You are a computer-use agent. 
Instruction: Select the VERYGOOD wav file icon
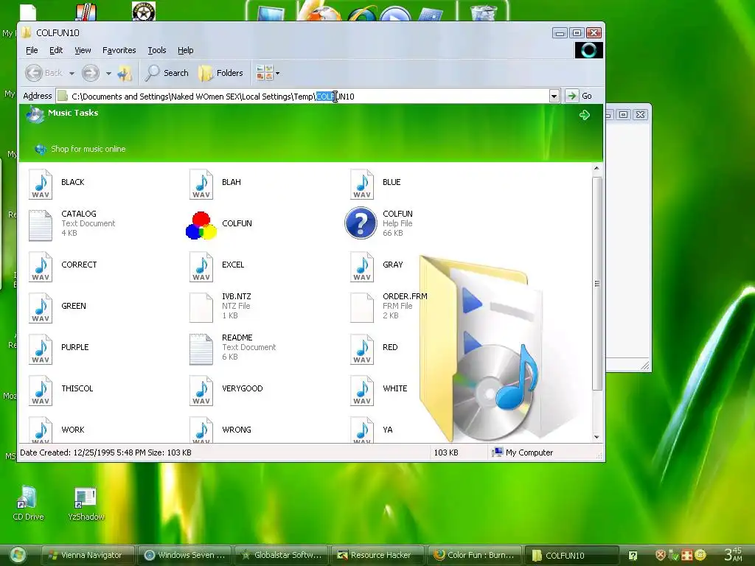(x=201, y=391)
